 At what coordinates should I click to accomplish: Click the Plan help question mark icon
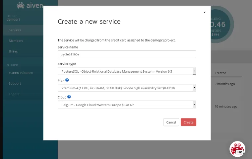(67, 80)
